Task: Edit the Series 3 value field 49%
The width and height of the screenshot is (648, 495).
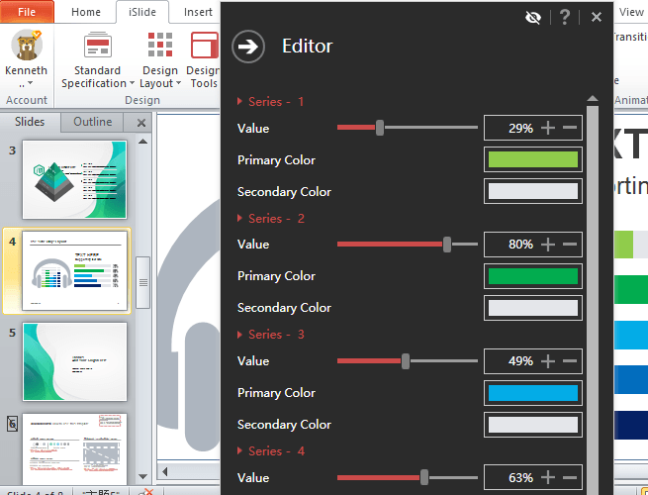Action: point(520,361)
